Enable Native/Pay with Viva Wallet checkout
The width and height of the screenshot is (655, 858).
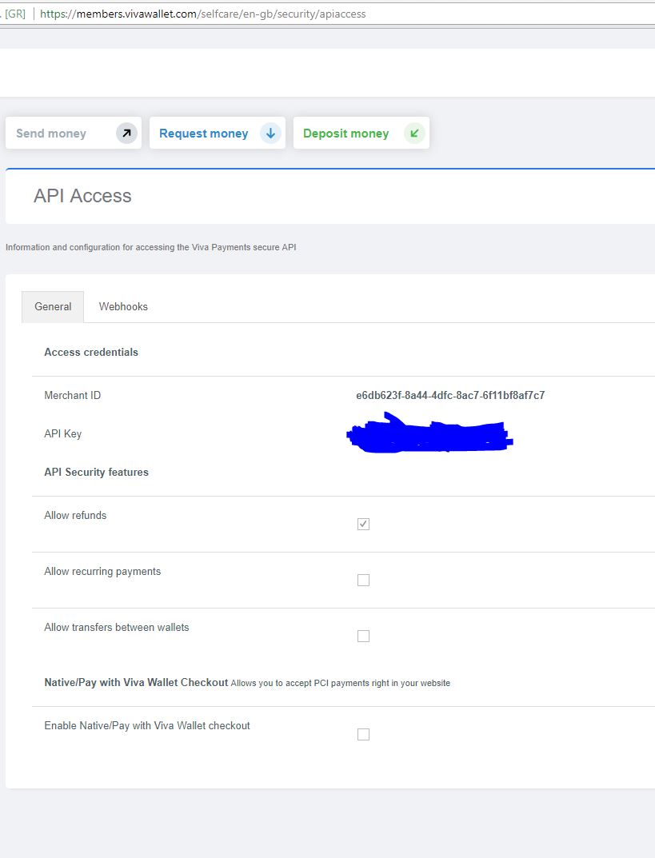(364, 734)
